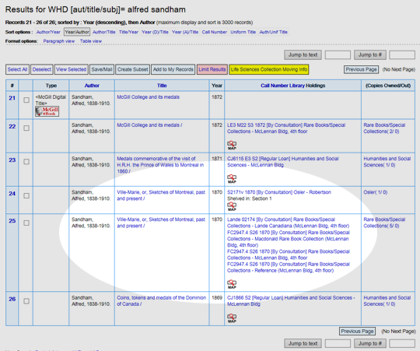The image size is (420, 351).
Task: Sort results by Year (D)/Title
Action: tap(155, 32)
